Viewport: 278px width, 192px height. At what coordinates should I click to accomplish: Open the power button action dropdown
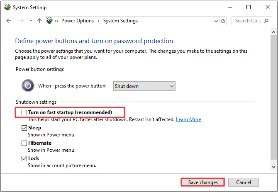(144, 86)
